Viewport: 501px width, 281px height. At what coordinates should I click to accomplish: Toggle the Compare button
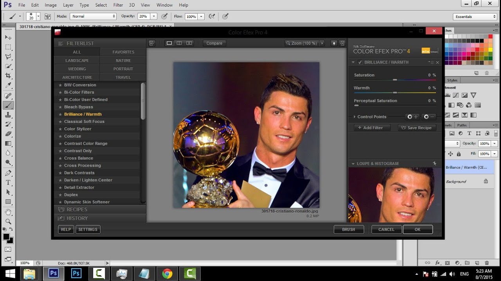(214, 43)
